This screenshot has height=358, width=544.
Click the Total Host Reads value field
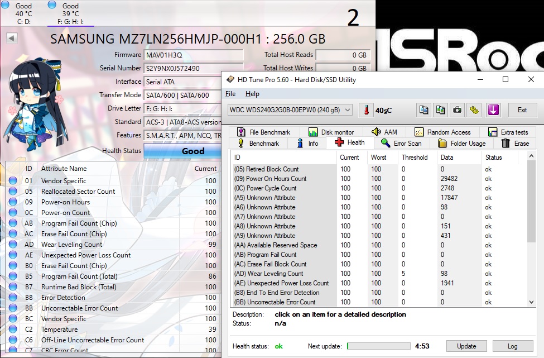[343, 55]
